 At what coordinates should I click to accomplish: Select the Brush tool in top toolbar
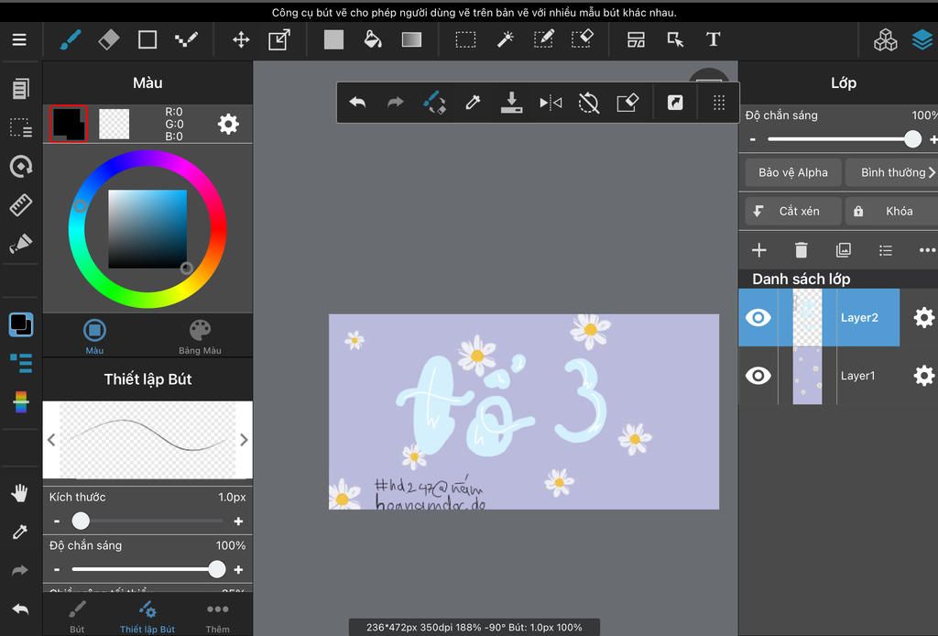pyautogui.click(x=70, y=39)
